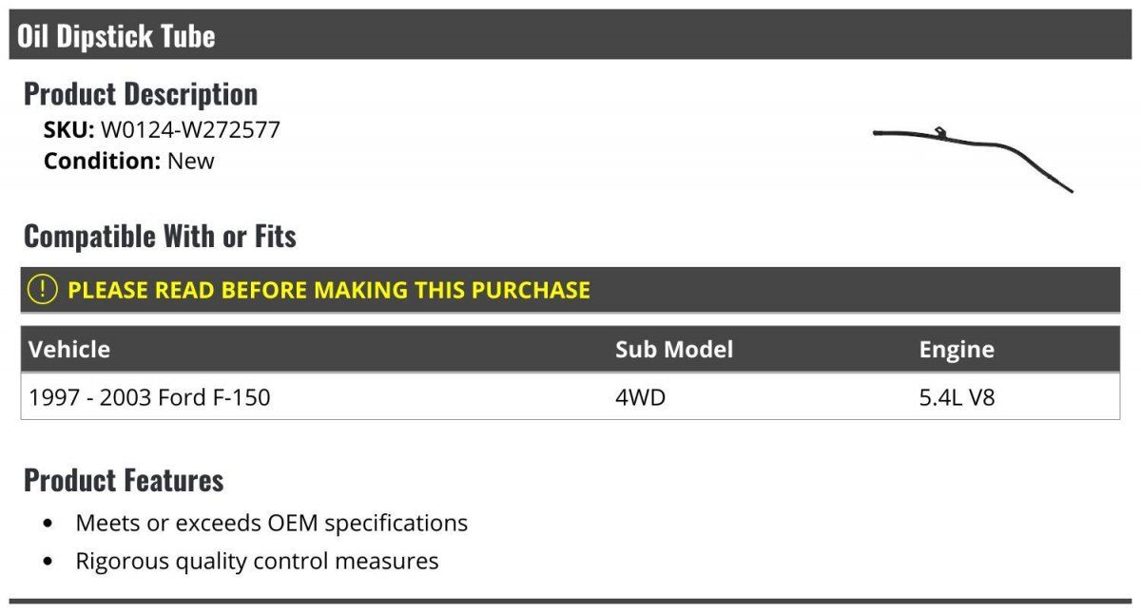
Task: Click the Condition: New text
Action: tap(129, 161)
